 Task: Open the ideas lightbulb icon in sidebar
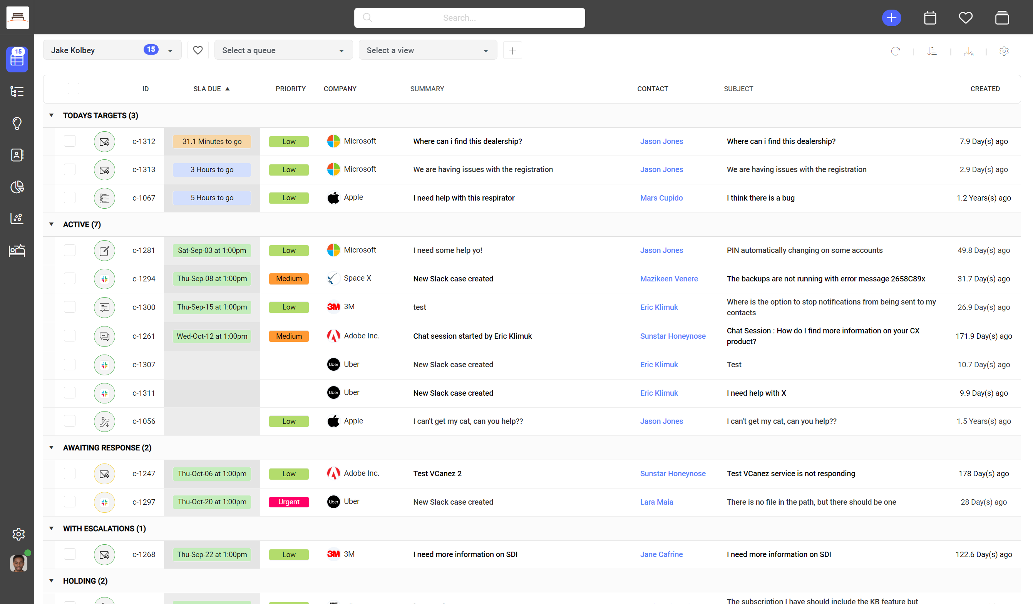(17, 123)
